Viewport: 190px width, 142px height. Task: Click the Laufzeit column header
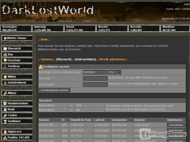coord(99,120)
